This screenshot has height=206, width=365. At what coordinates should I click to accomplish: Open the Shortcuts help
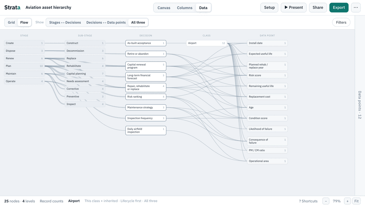coord(308,201)
